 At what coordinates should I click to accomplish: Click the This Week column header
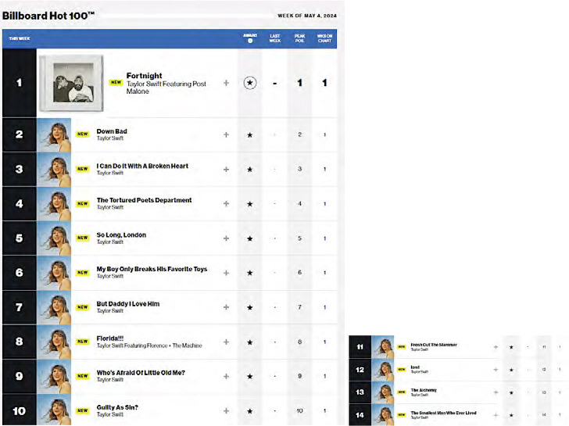pyautogui.click(x=20, y=38)
